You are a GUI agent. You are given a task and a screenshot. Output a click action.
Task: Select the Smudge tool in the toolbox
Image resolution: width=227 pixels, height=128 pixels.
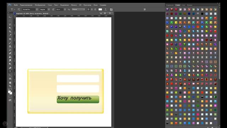pyautogui.click(x=10, y=60)
